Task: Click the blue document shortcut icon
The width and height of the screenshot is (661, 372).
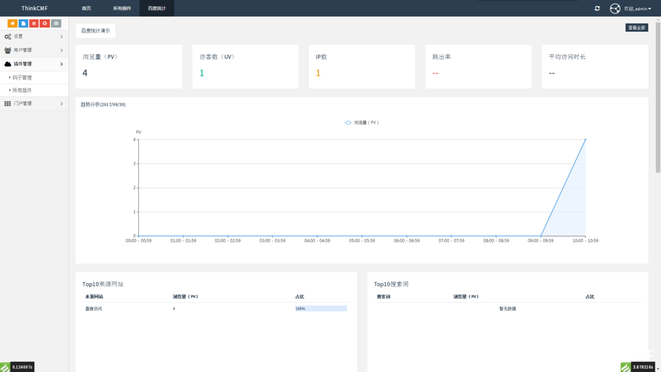Action: coord(23,23)
